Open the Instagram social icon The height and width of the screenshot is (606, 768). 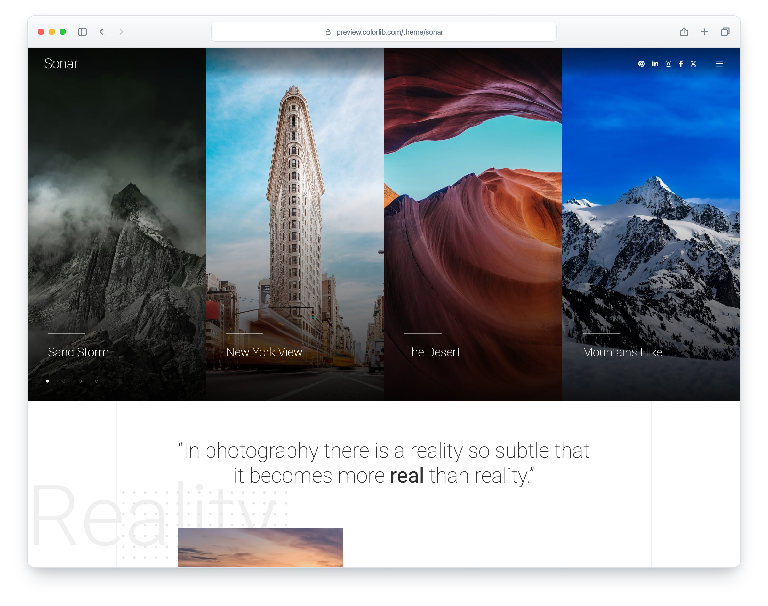coord(668,64)
